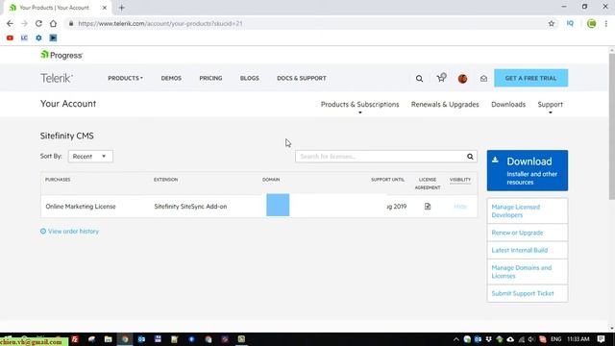Focus the Search for licenses field

point(380,157)
